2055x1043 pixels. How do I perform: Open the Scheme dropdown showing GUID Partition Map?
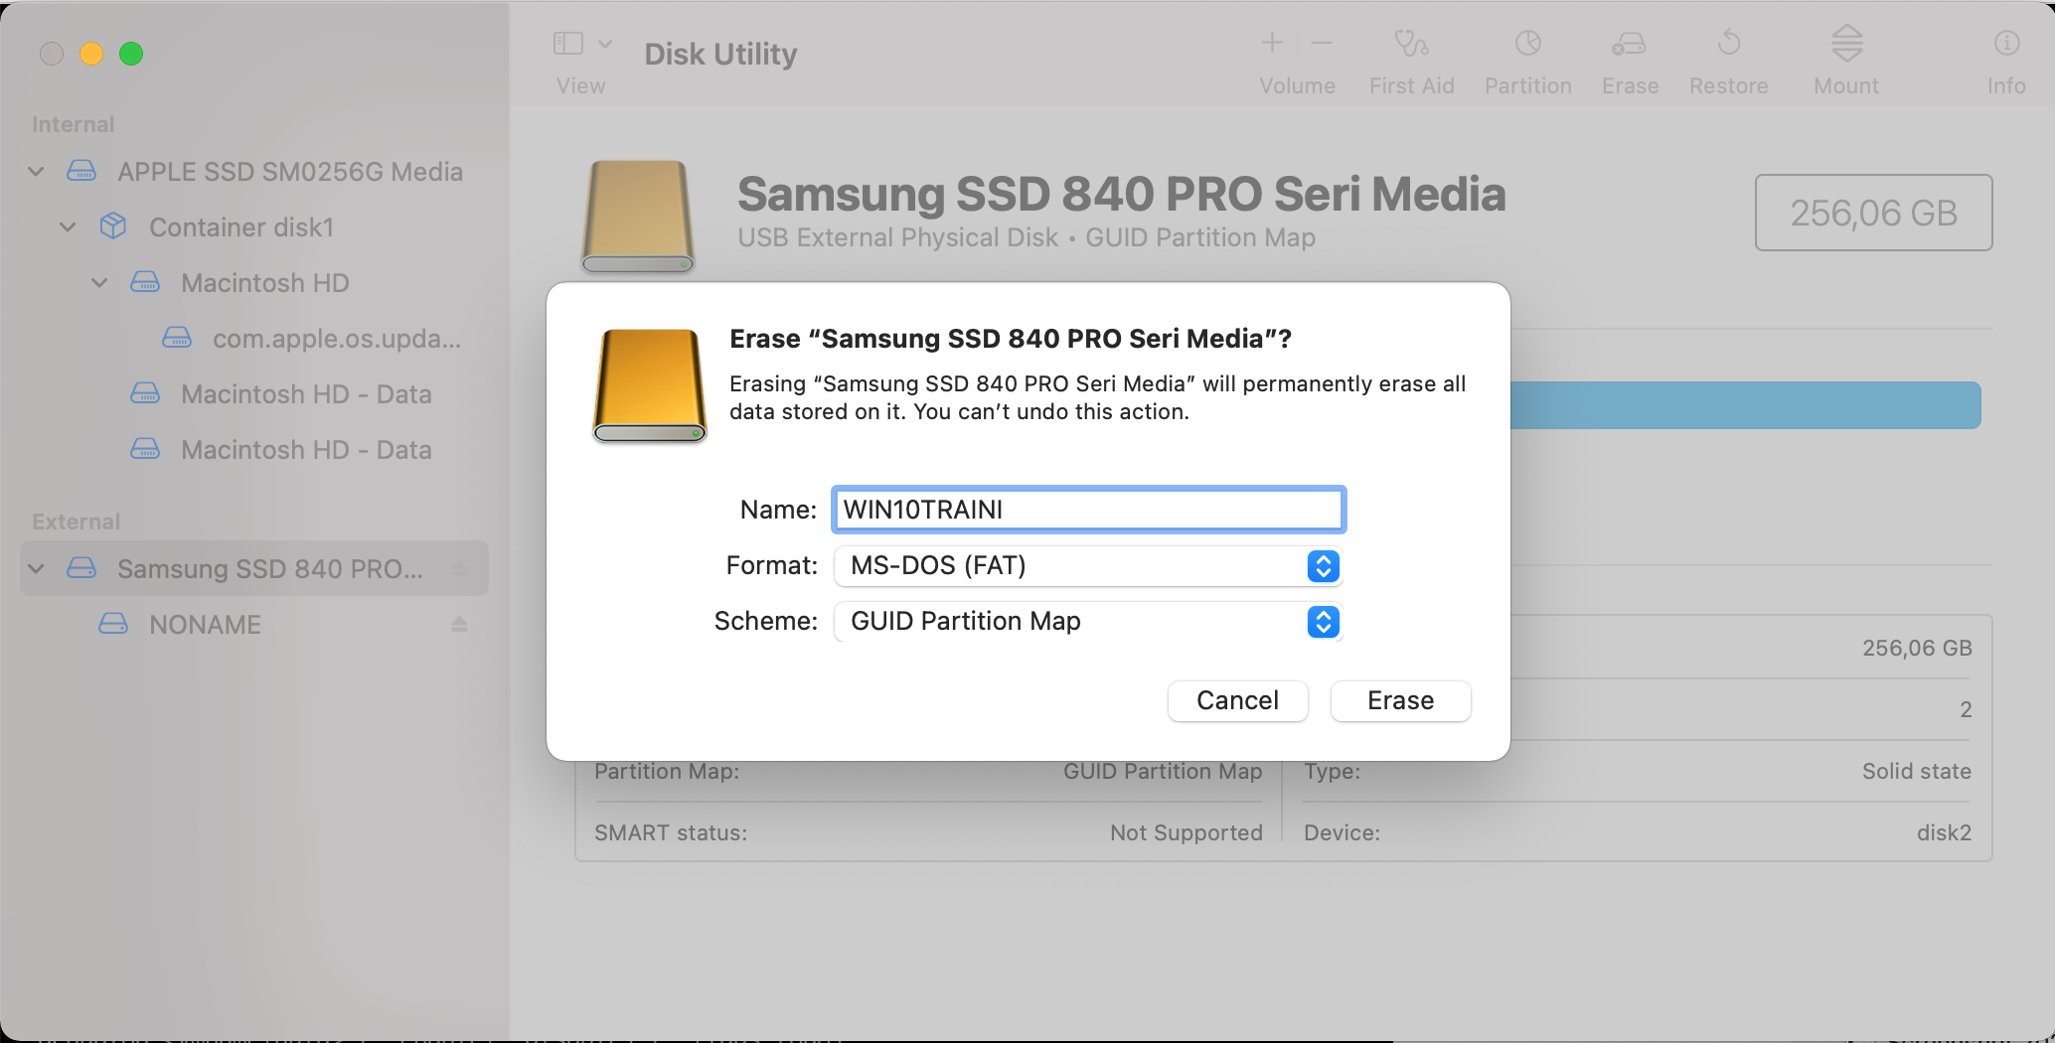[1088, 621]
